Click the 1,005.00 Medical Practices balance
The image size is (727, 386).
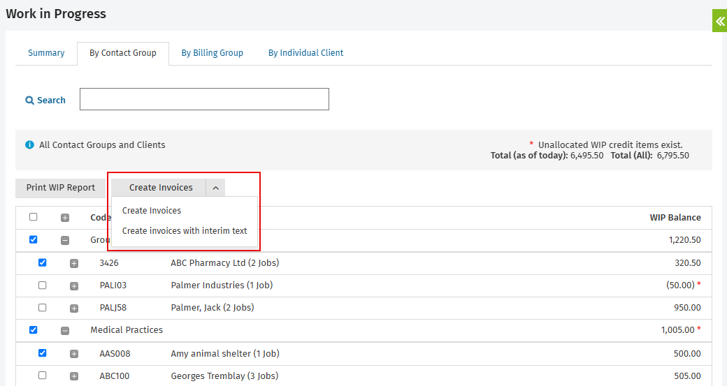(677, 330)
